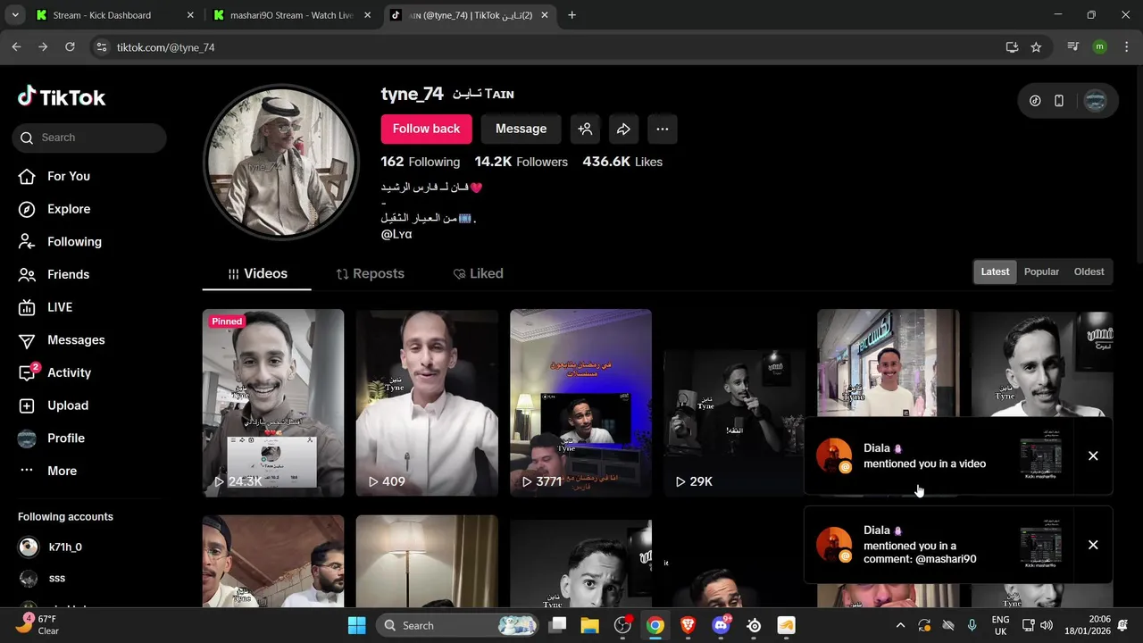Click the get app phone icon

point(1059,101)
